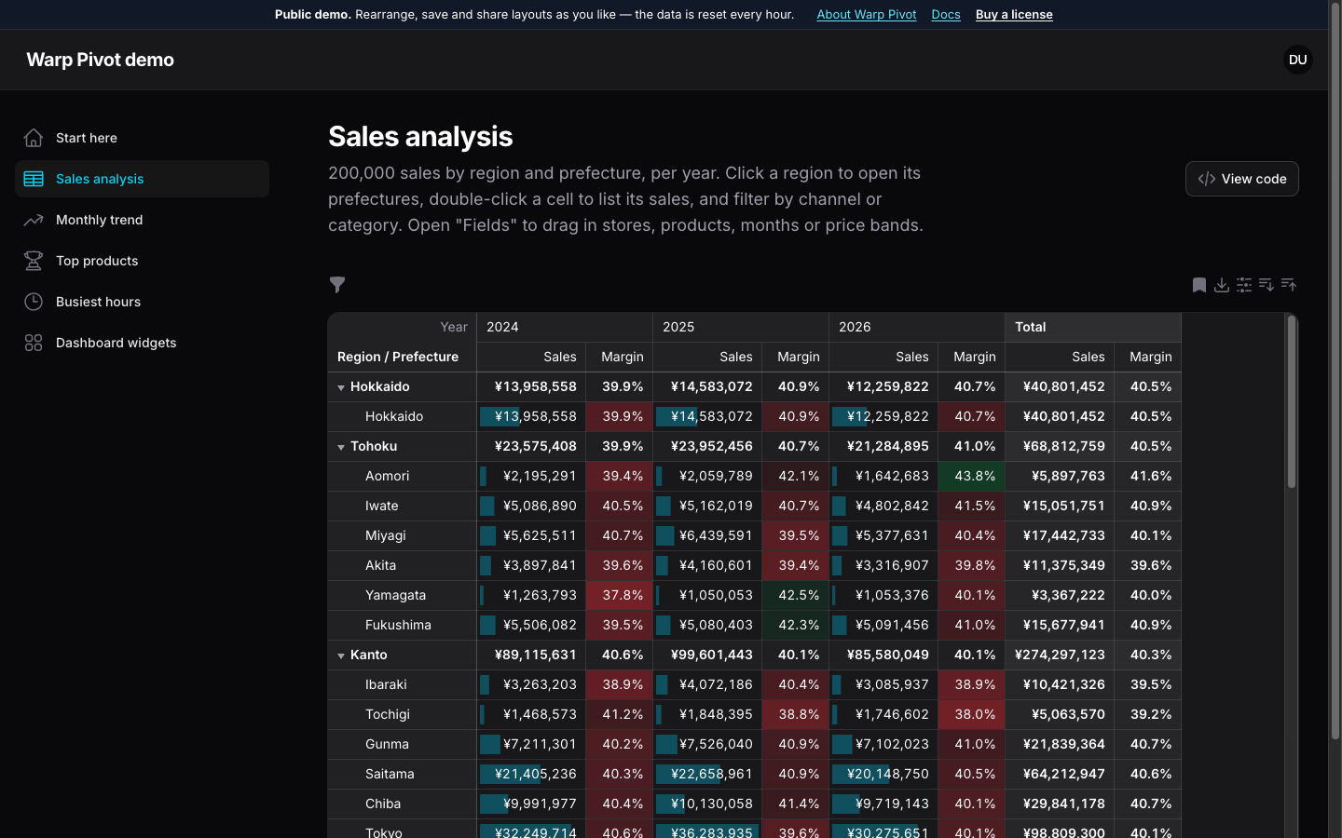This screenshot has height=838, width=1342.
Task: Click the Iwate total sales ¥15,051,751
Action: click(x=1060, y=506)
